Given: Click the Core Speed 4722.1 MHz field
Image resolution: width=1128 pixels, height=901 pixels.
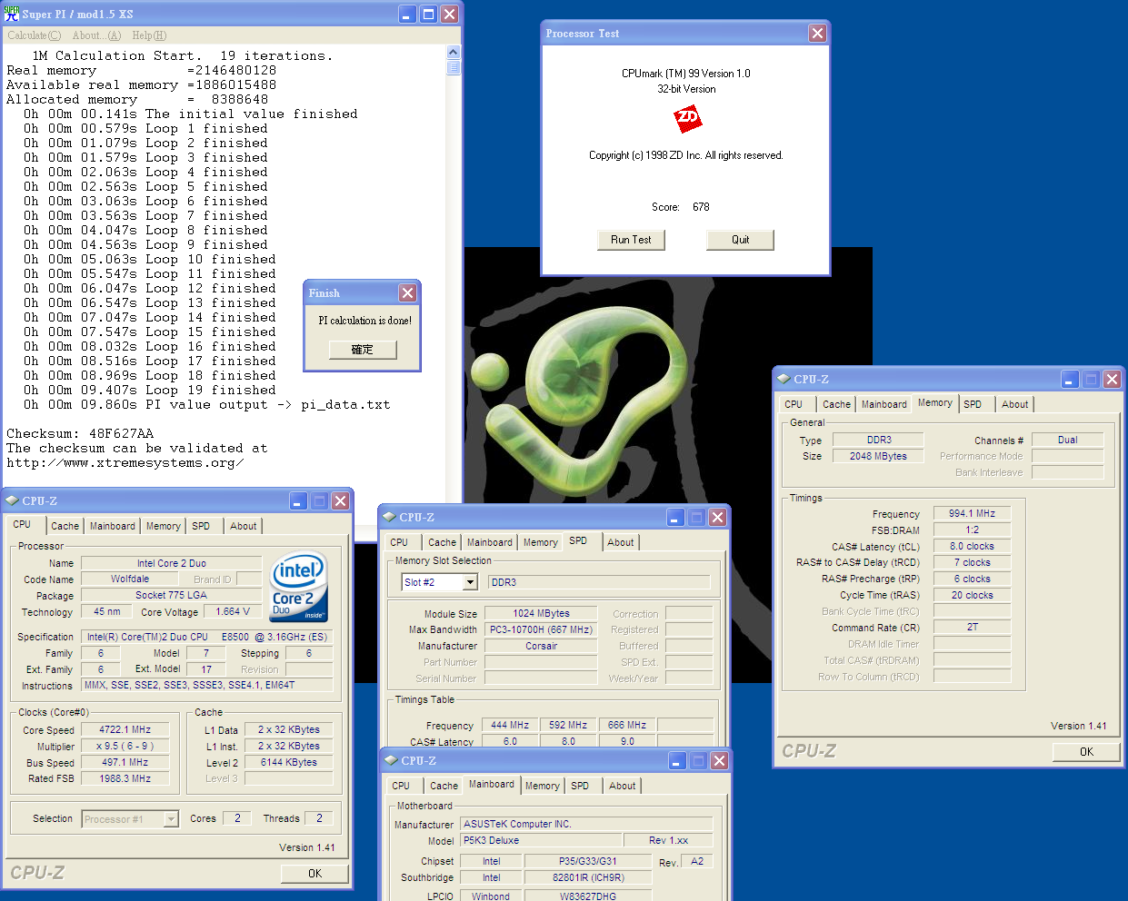Looking at the screenshot, I should (125, 729).
